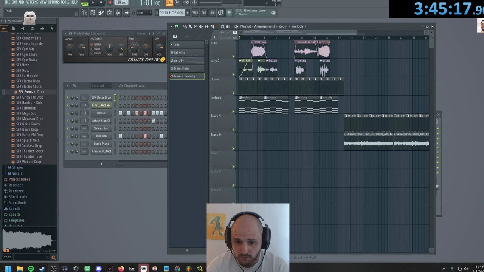This screenshot has width=484, height=272.
Task: Select the Delete tool in Playlist
Action: coord(195,26)
